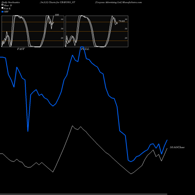Click the 'FULL' stochastic chart label
This screenshot has width=195, height=195.
coord(85,49)
